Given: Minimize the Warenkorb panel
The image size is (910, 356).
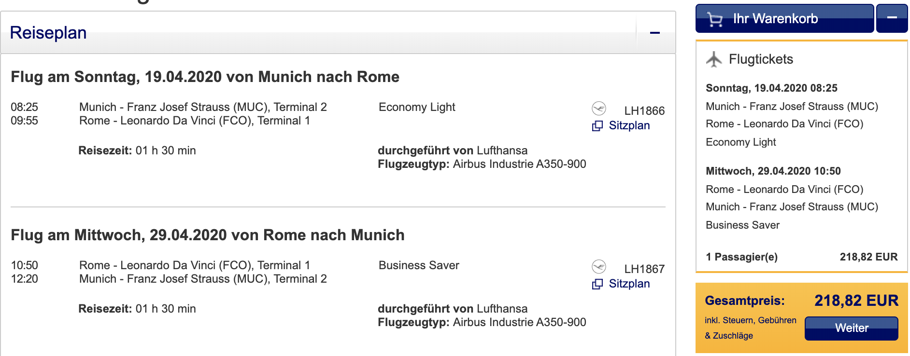Looking at the screenshot, I should tap(892, 18).
